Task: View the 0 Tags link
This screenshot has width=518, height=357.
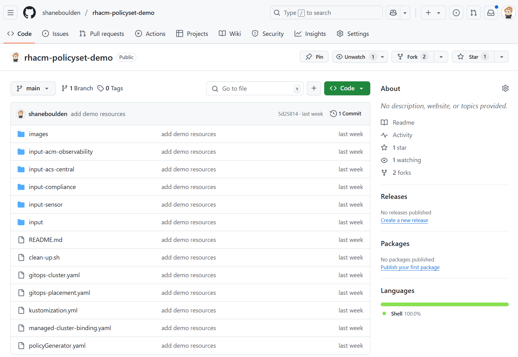Action: pos(110,88)
